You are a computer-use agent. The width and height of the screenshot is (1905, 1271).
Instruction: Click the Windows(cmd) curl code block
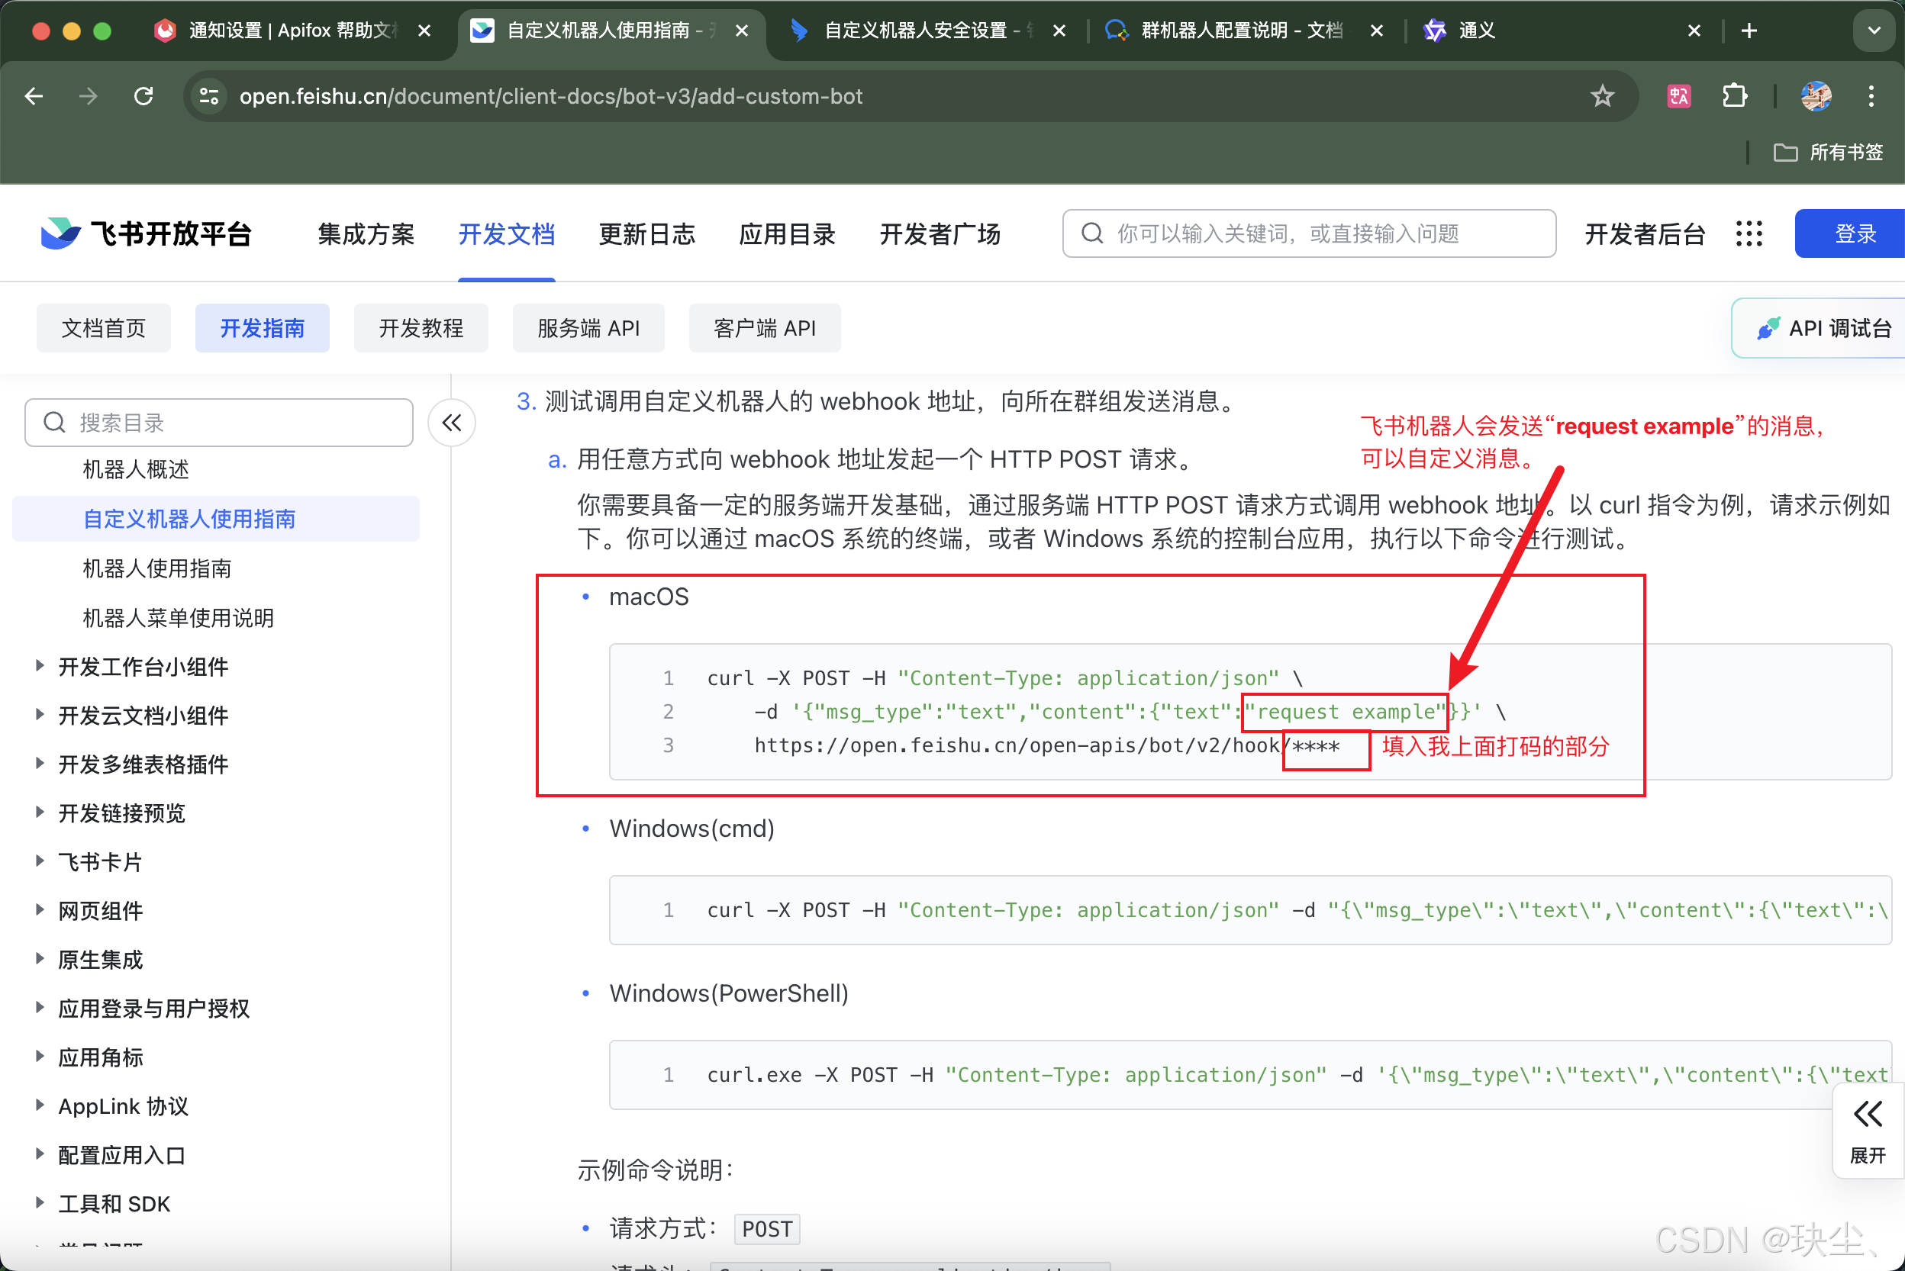tap(1249, 910)
